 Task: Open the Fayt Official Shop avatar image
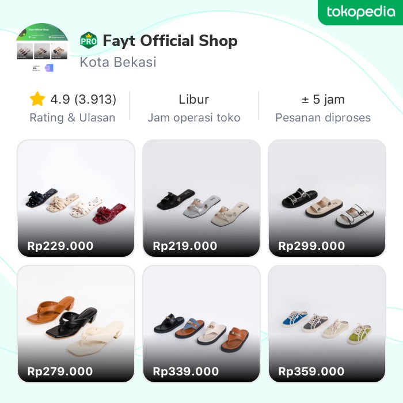coord(42,48)
